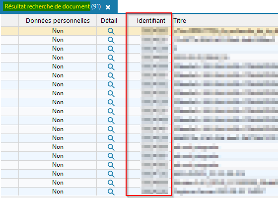Open detail magnifier in sixth row
Image resolution: width=278 pixels, height=198 pixels.
click(111, 76)
